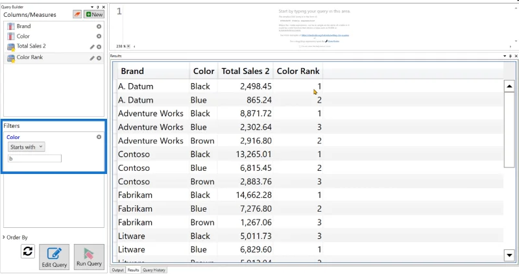Viewport: 519px width, 274px height.
Task: Click the results scroll down arrow
Action: pos(509,255)
